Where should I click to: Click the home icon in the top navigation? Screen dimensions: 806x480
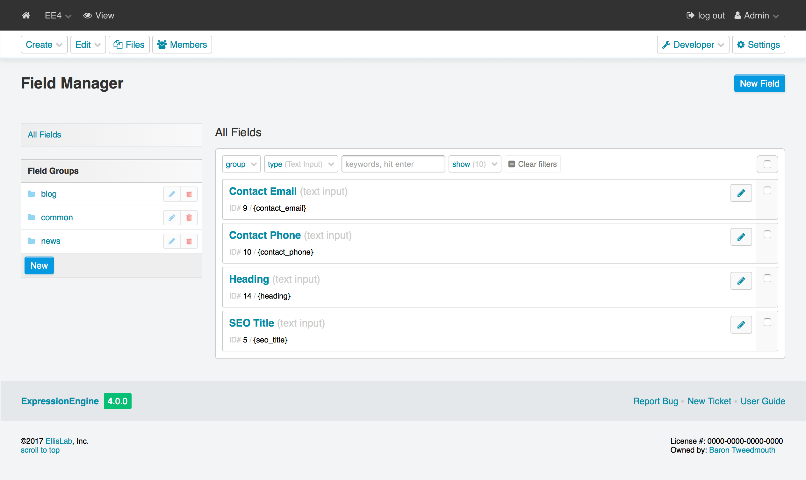click(x=26, y=15)
